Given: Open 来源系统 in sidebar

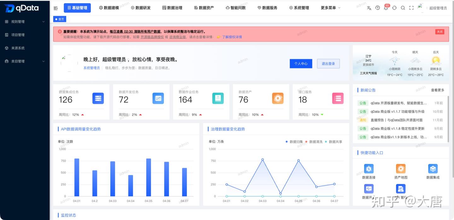Looking at the screenshot, I should tap(25, 48).
